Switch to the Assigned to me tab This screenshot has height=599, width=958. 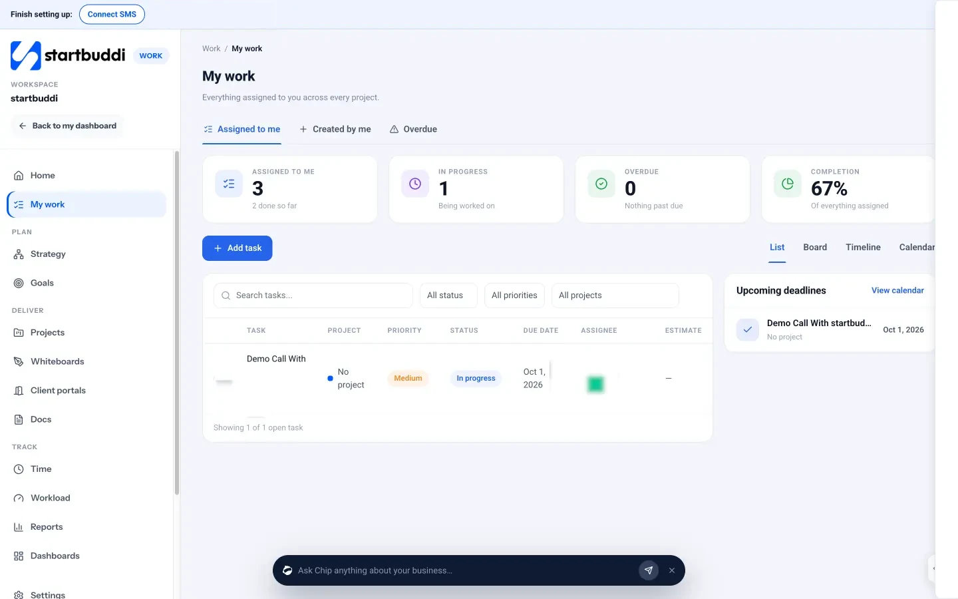[242, 129]
